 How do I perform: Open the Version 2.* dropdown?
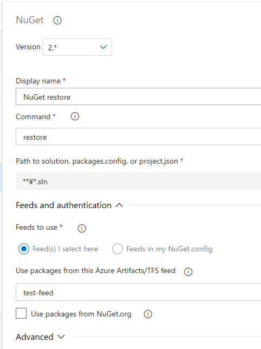tap(77, 47)
